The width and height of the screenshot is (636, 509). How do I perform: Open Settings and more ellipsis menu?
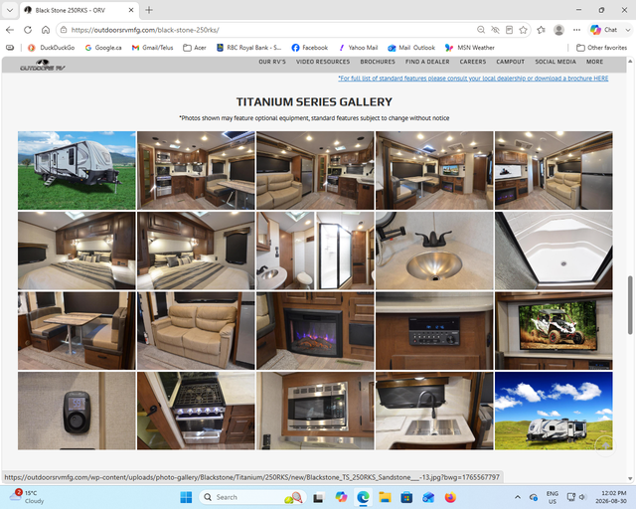pos(576,30)
